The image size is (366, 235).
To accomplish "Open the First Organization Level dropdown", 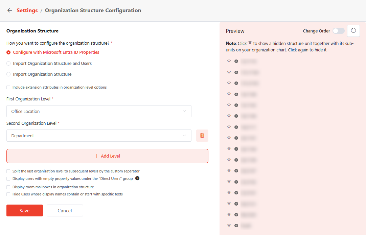I will (x=99, y=111).
